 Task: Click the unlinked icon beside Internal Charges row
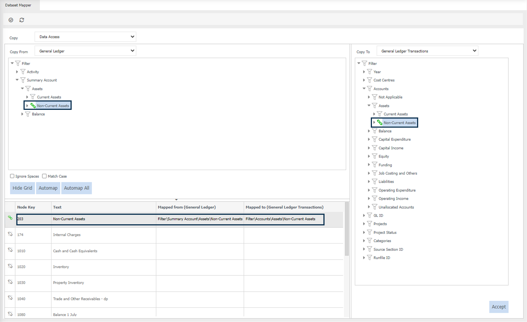10,234
